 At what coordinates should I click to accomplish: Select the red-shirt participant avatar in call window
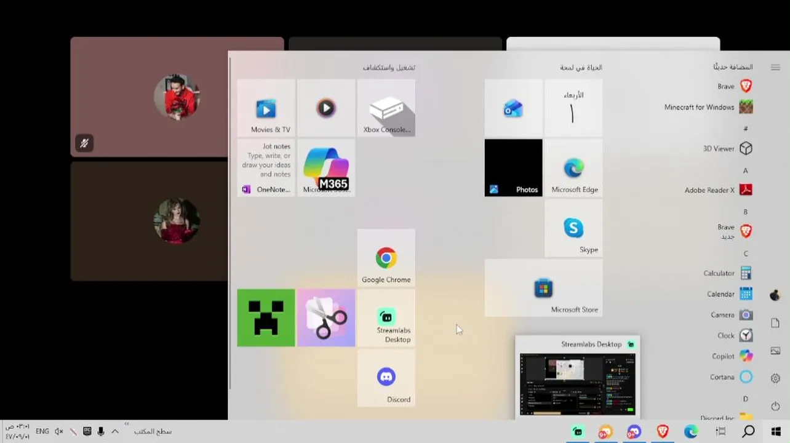(177, 97)
